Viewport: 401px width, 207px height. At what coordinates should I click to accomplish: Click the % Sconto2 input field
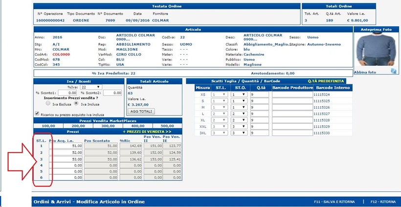(112, 93)
